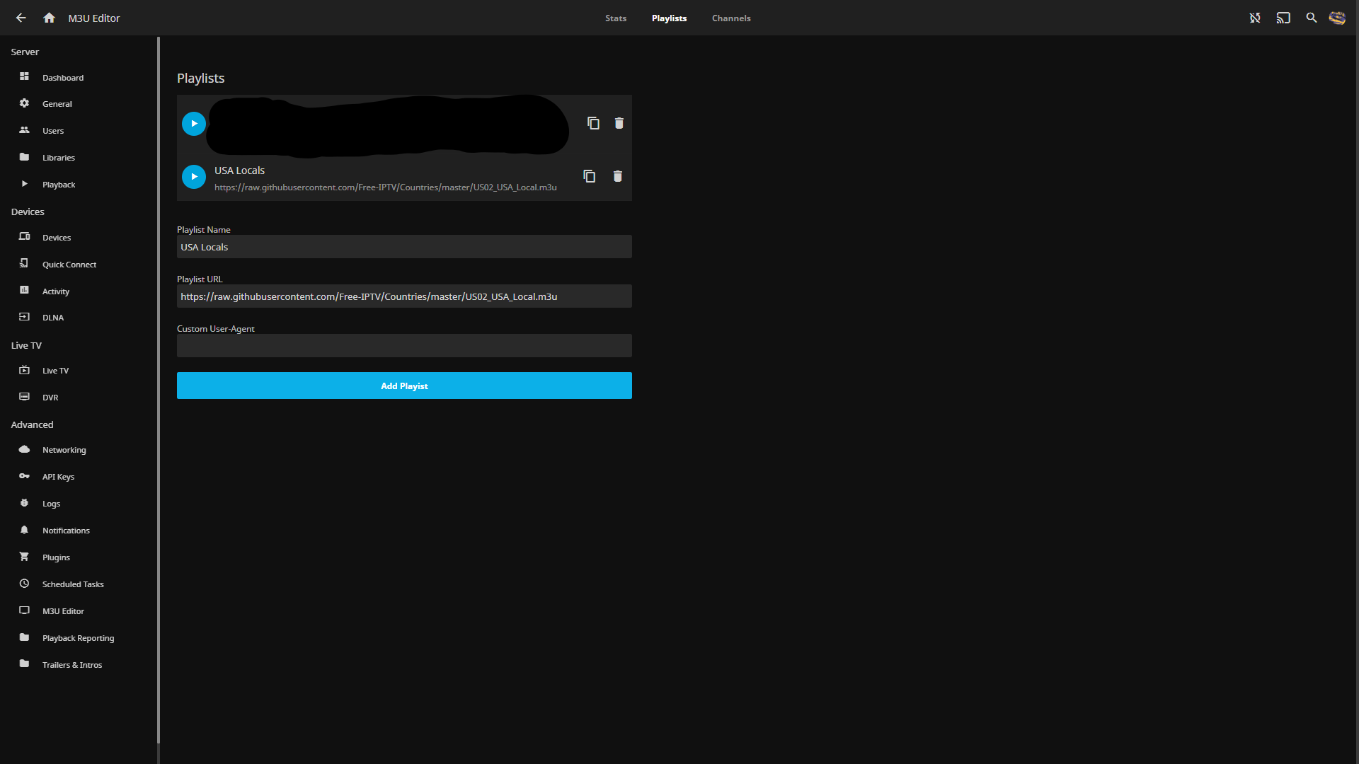
Task: Open the Plugins page
Action: [x=57, y=557]
